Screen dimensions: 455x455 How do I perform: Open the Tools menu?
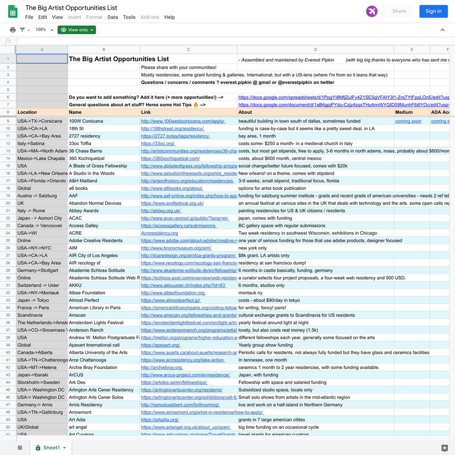click(x=129, y=17)
